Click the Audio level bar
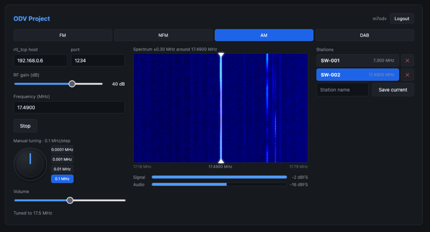This screenshot has width=430, height=232. pos(219,184)
